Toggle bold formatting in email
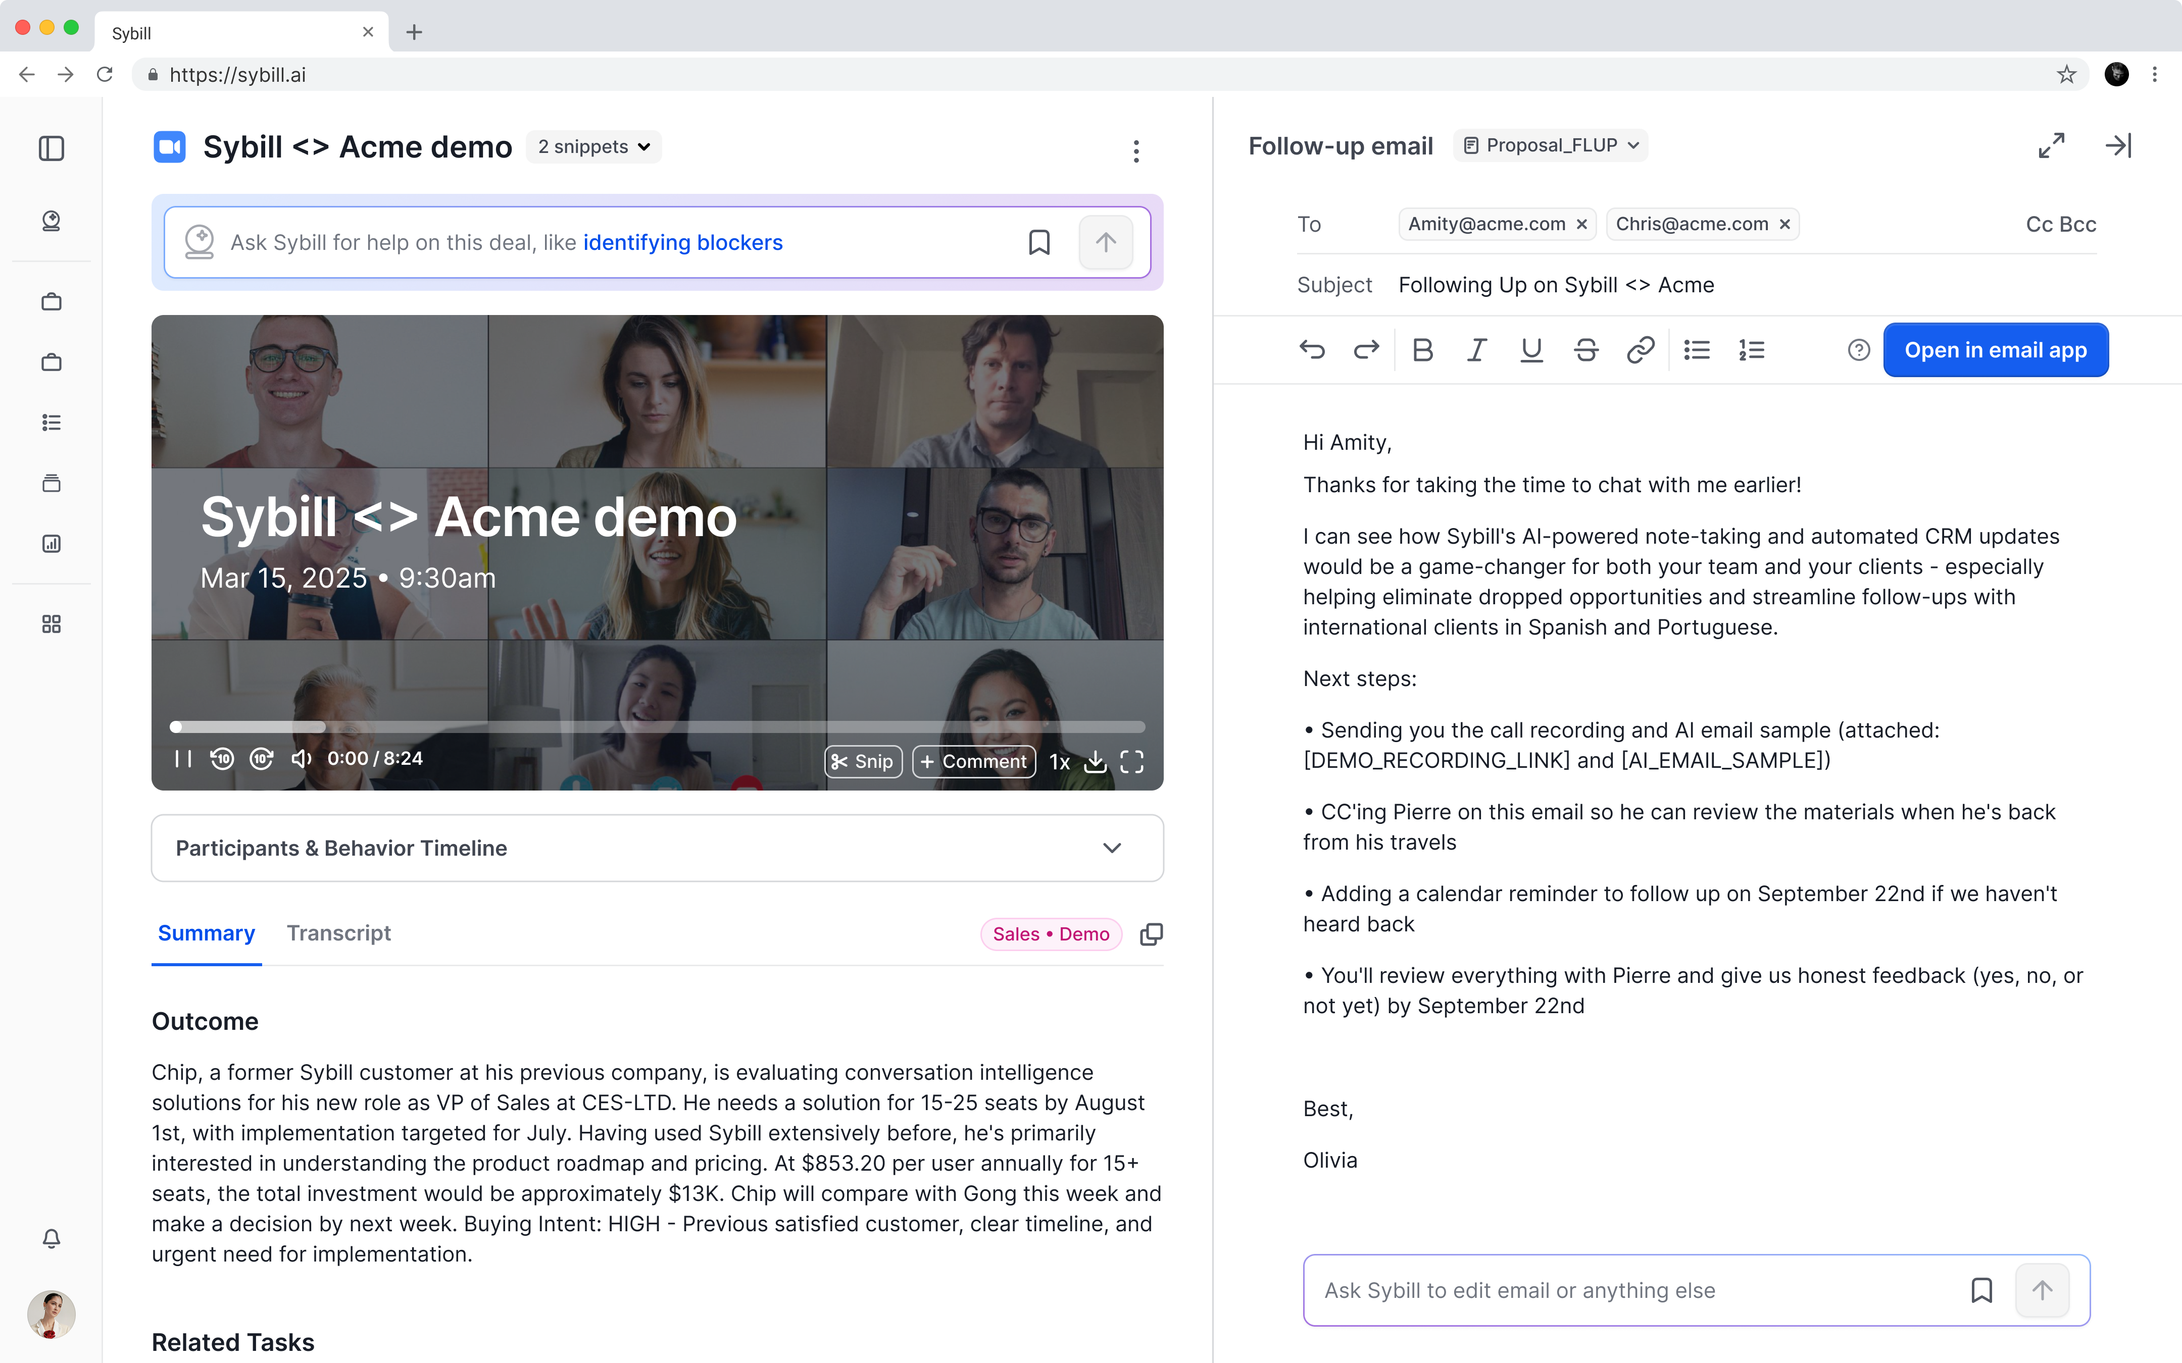Image resolution: width=2182 pixels, height=1363 pixels. 1422,350
